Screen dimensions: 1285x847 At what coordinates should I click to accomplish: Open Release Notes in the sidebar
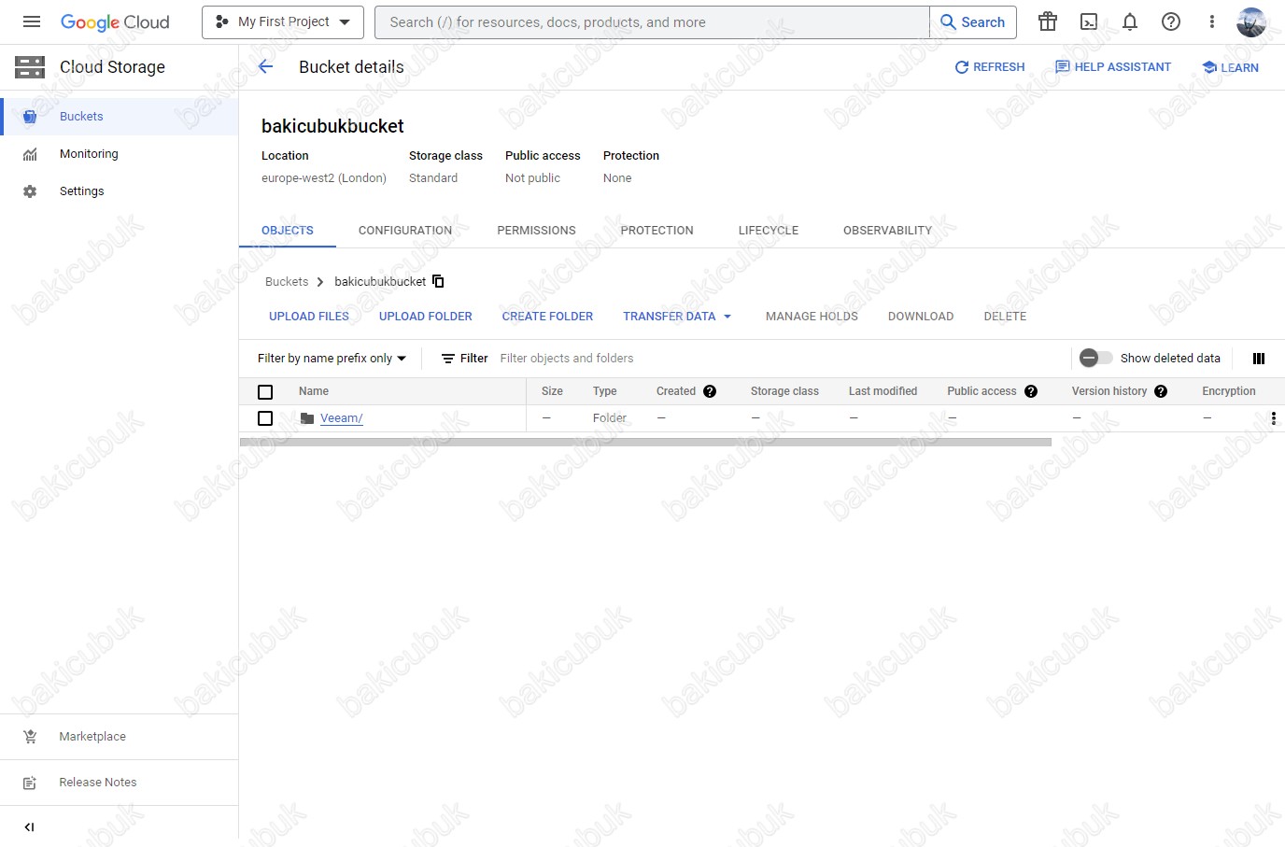coord(119,783)
